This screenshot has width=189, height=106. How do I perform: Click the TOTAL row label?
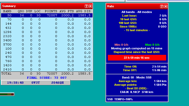click(6, 74)
